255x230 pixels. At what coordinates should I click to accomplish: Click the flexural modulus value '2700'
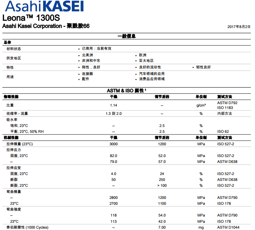tap(114, 203)
